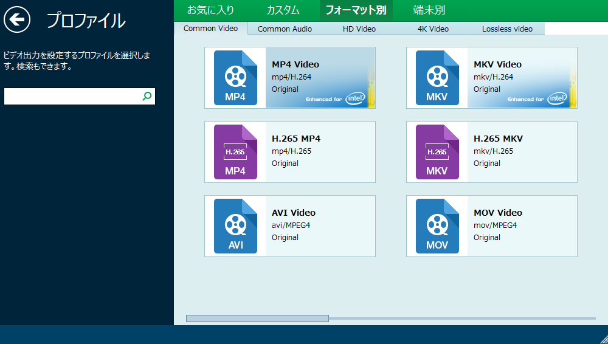The image size is (608, 344).
Task: Click the プロファイル heading text
Action: (x=86, y=21)
